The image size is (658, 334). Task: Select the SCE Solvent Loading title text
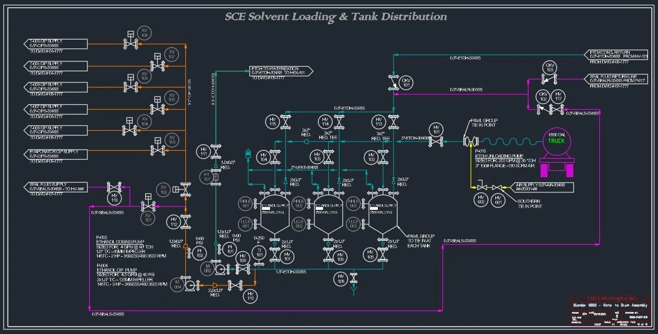tap(335, 17)
